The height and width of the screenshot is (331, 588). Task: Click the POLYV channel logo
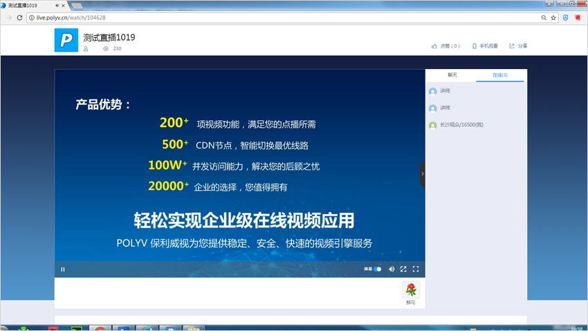tap(66, 41)
